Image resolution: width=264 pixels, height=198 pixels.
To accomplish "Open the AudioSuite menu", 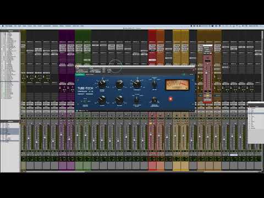I will pos(47,26).
